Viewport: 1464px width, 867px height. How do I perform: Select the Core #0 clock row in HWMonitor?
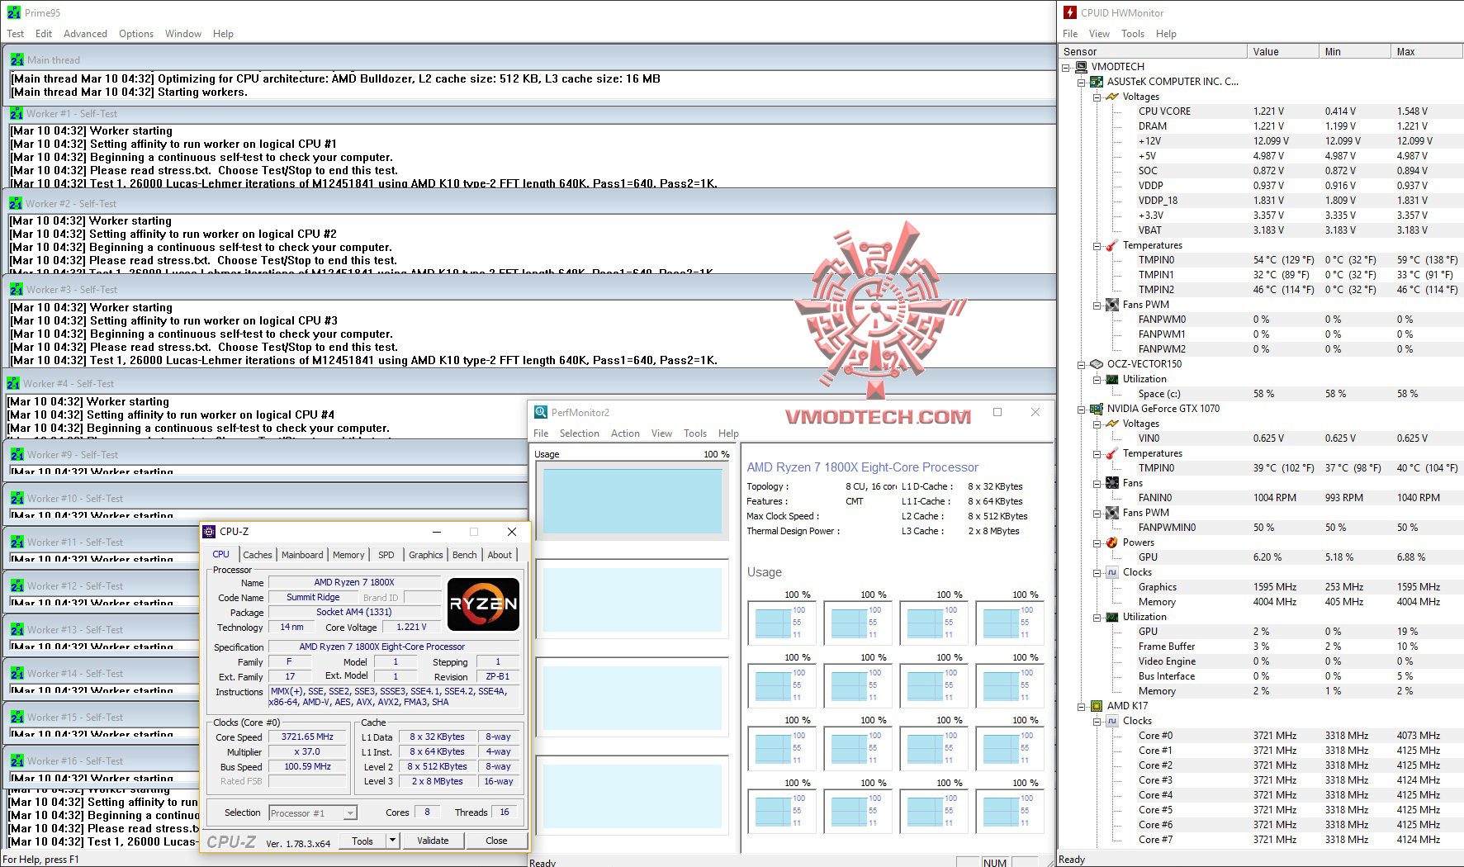tap(1261, 736)
